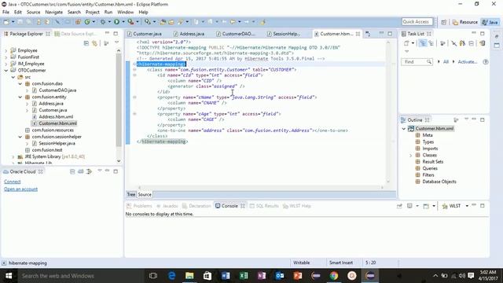Image resolution: width=503 pixels, height=283 pixels.
Task: Click the Run green play button
Action: pos(117,22)
